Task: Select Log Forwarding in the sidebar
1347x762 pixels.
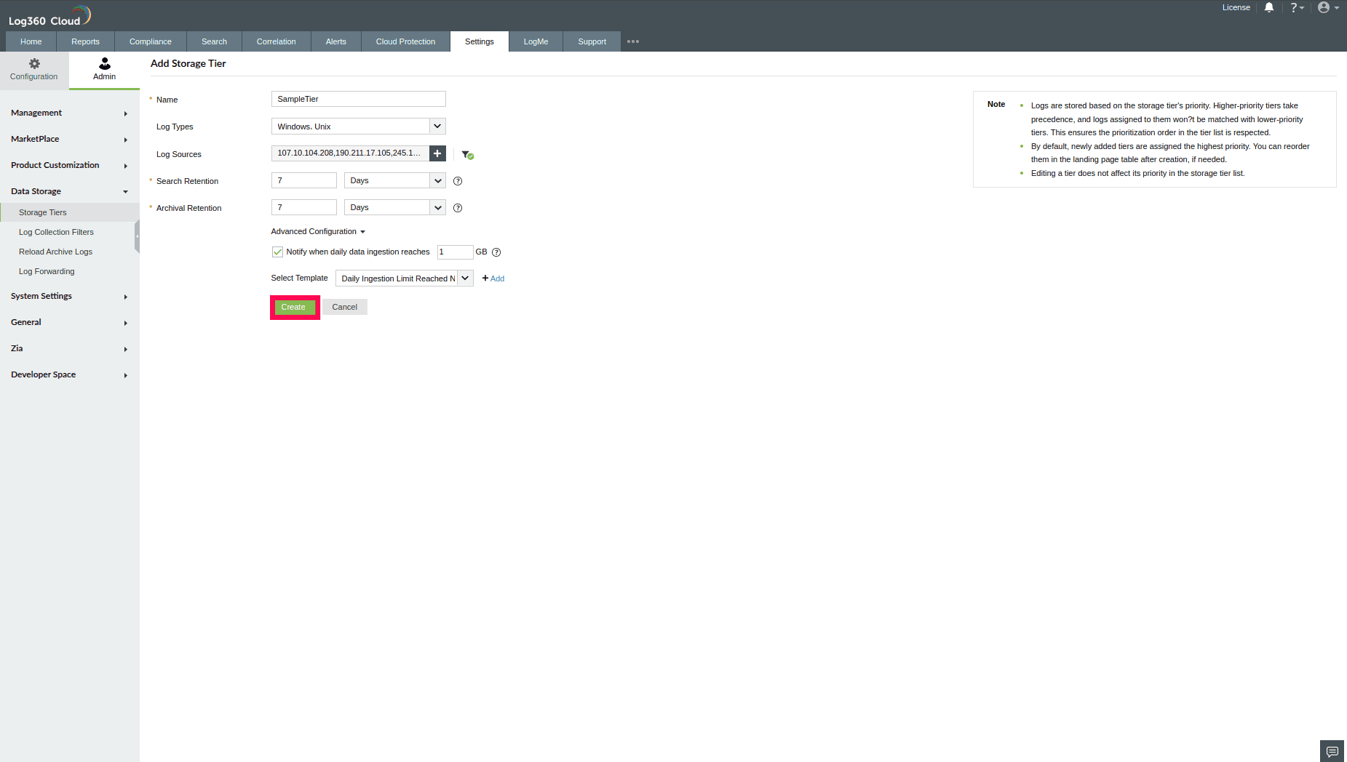Action: (x=47, y=271)
